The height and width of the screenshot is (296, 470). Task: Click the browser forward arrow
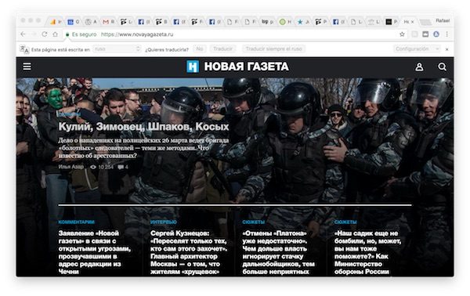[x=34, y=34]
